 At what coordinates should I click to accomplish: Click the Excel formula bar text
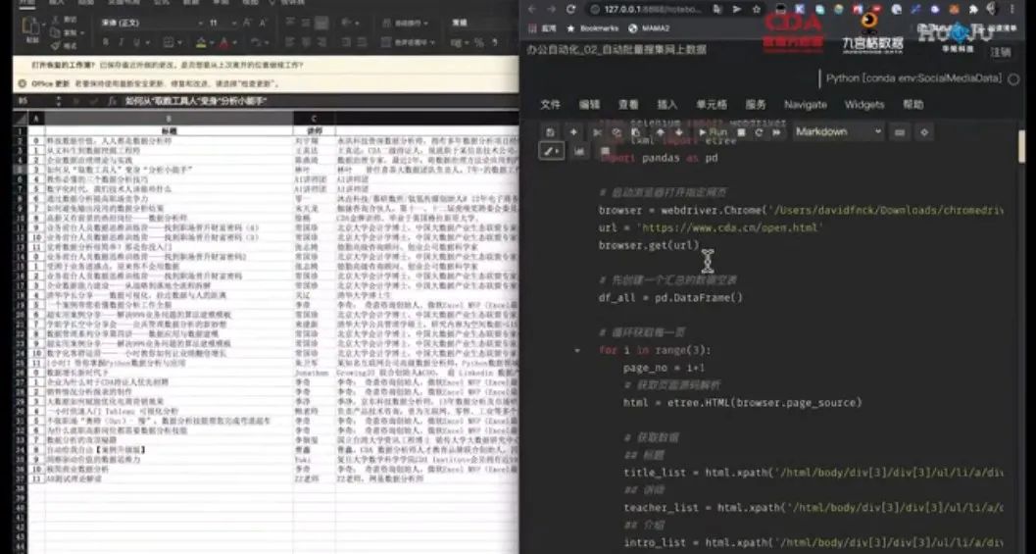coord(196,101)
